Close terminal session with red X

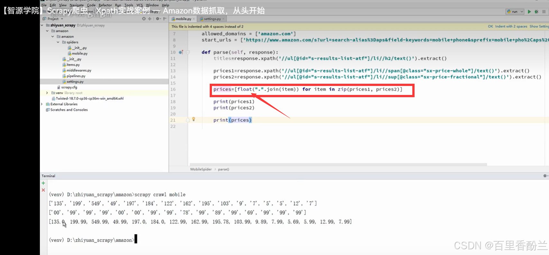(x=43, y=190)
